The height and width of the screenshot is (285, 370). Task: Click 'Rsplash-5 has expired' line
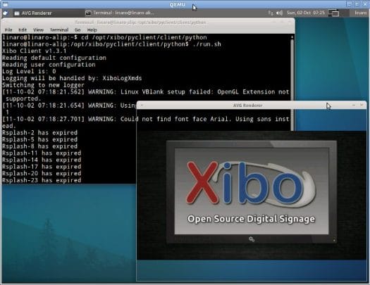pos(40,139)
